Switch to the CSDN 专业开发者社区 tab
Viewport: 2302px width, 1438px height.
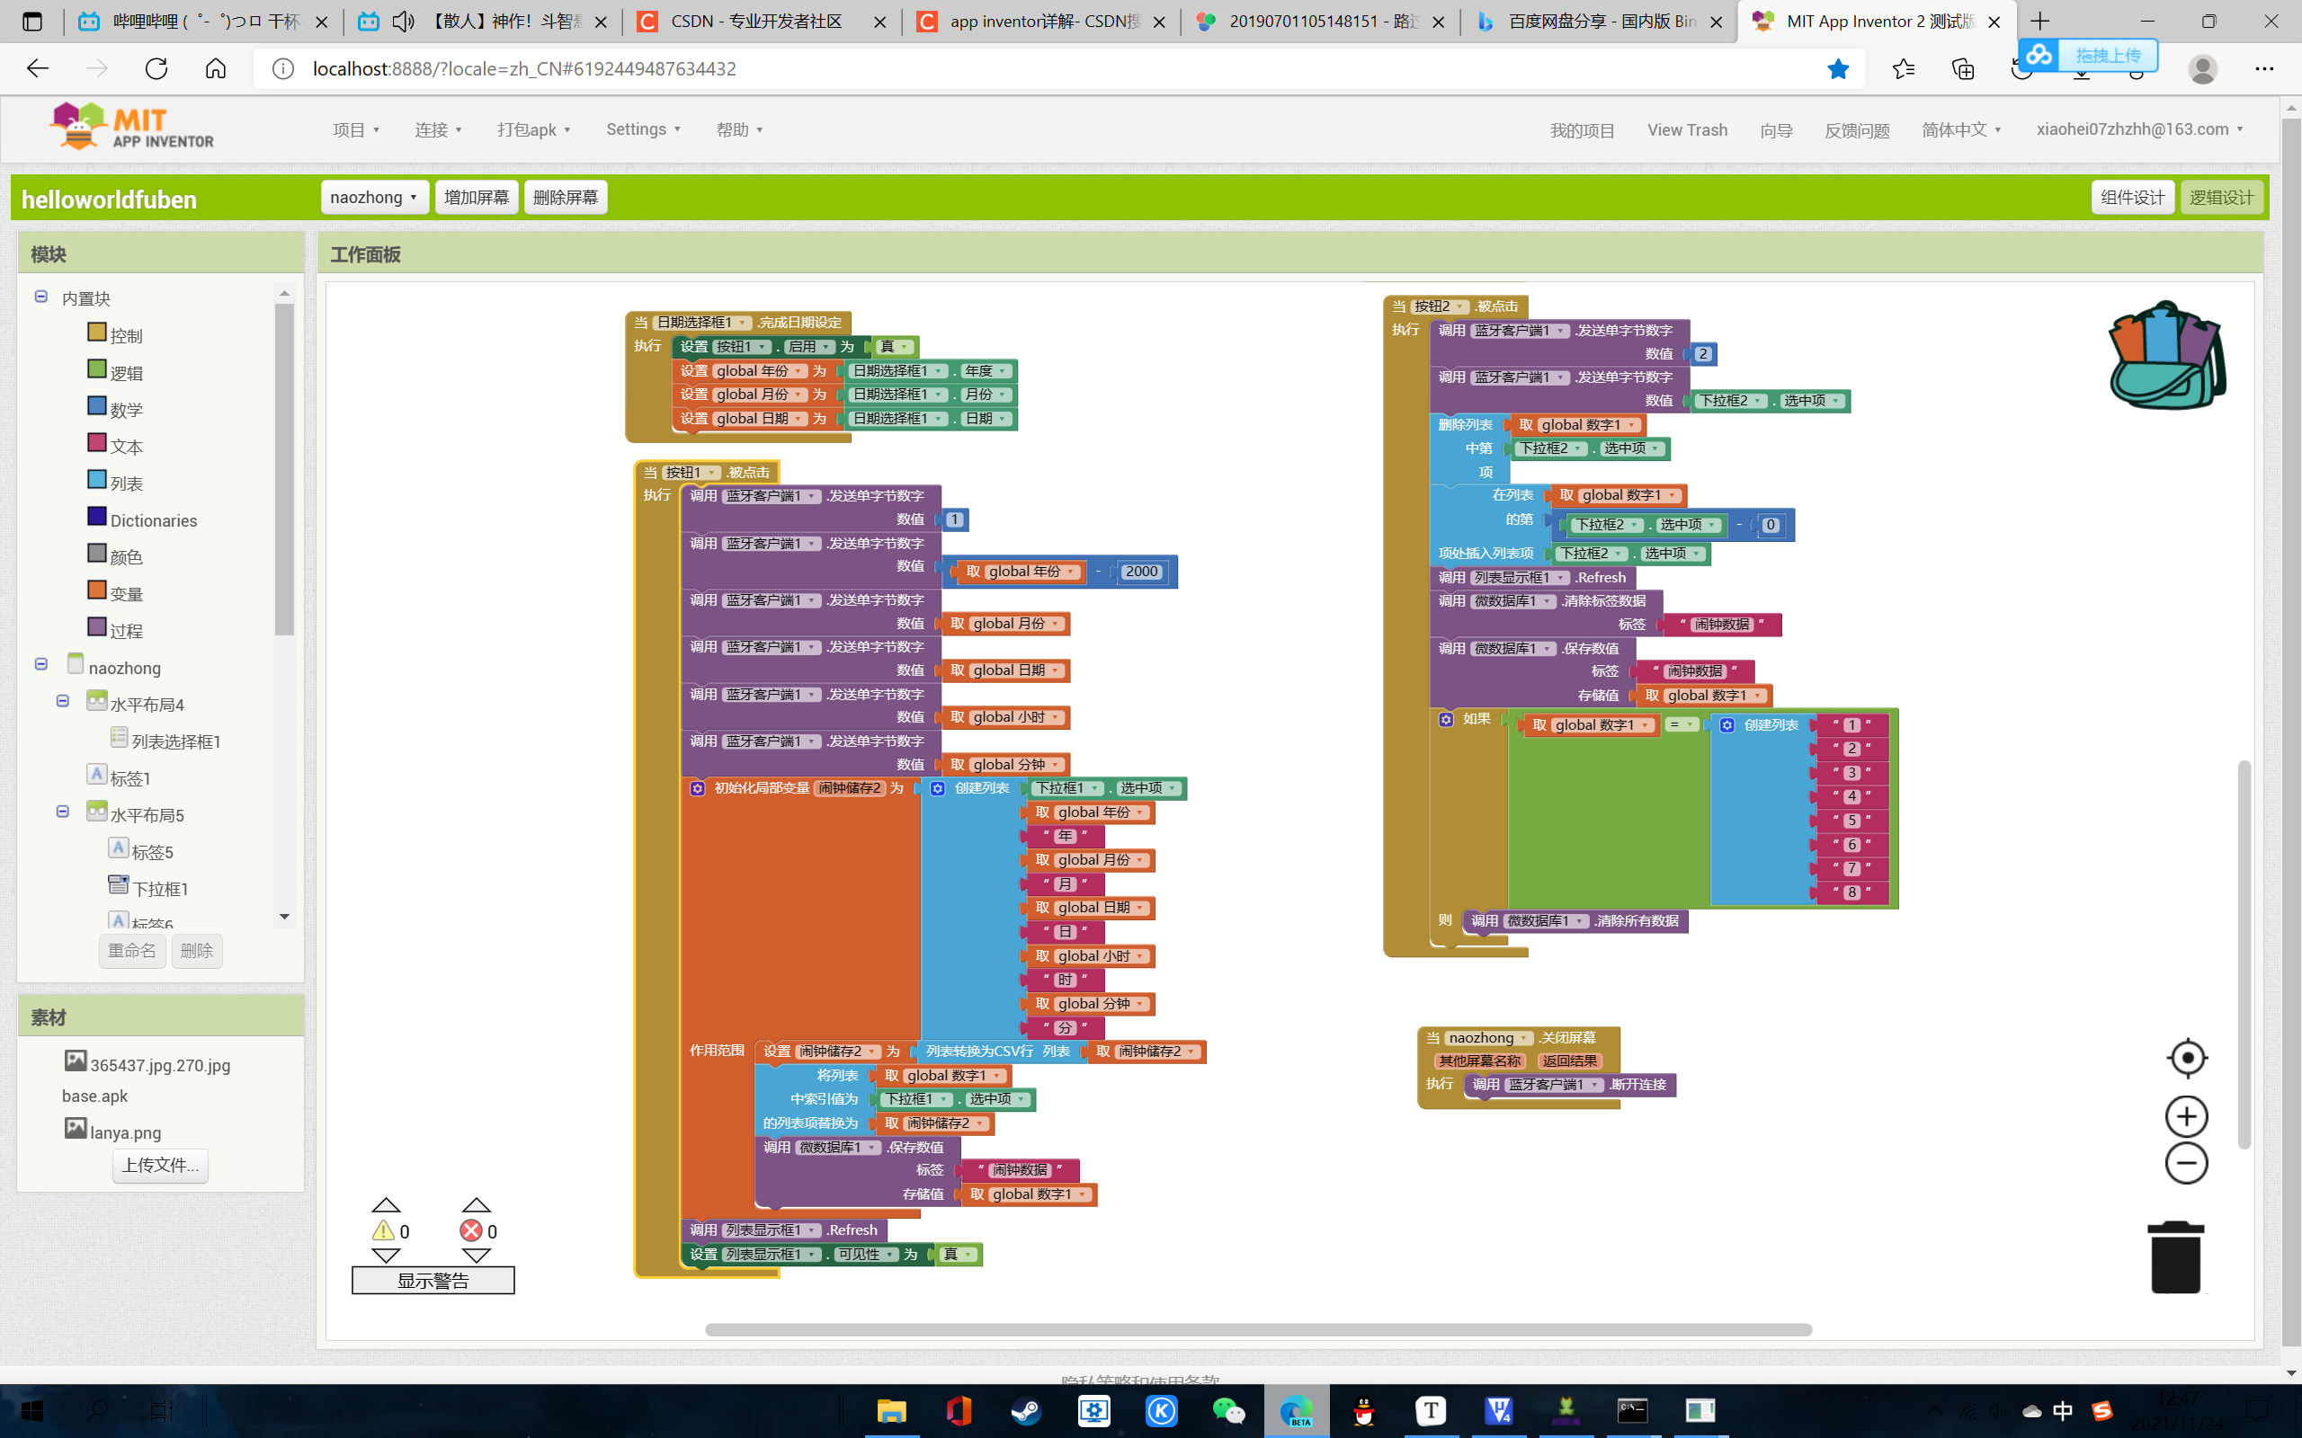pyautogui.click(x=761, y=21)
